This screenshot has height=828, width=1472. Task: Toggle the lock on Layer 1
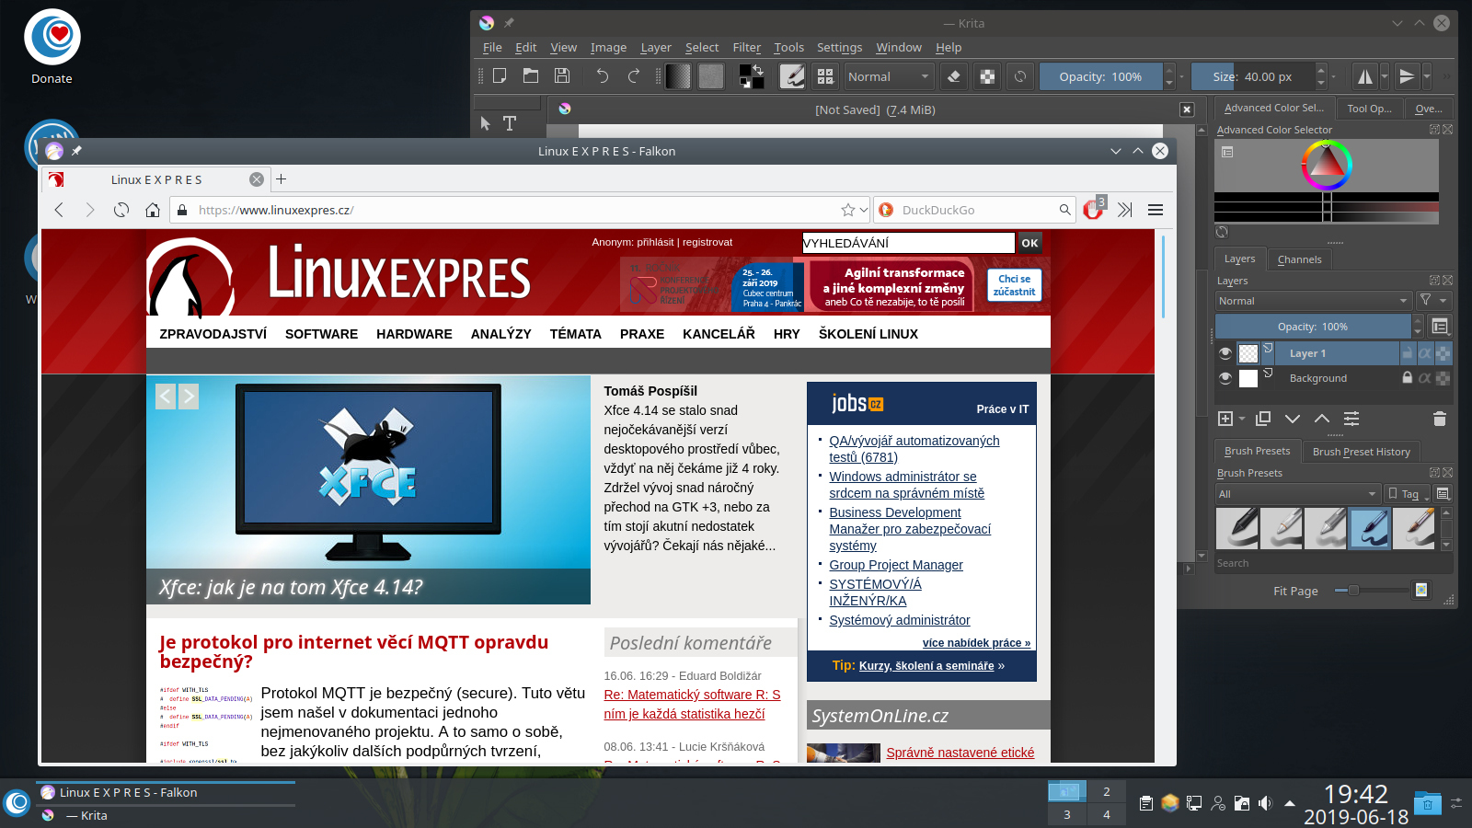tap(1407, 353)
